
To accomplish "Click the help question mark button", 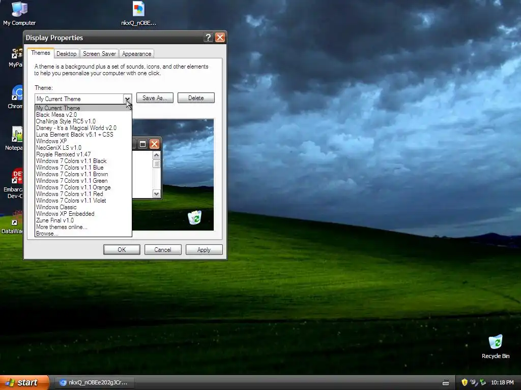I will [208, 38].
